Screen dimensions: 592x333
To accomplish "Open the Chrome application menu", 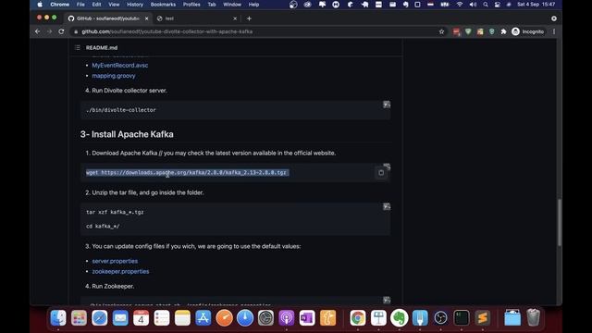I will [x=59, y=5].
